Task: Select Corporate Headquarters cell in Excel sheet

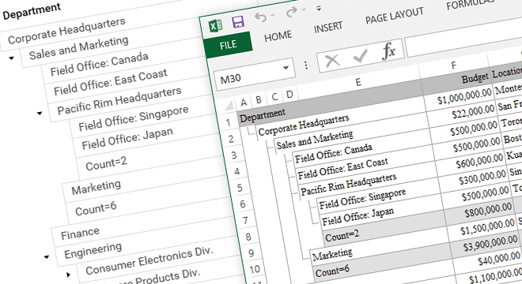Action: click(x=304, y=126)
